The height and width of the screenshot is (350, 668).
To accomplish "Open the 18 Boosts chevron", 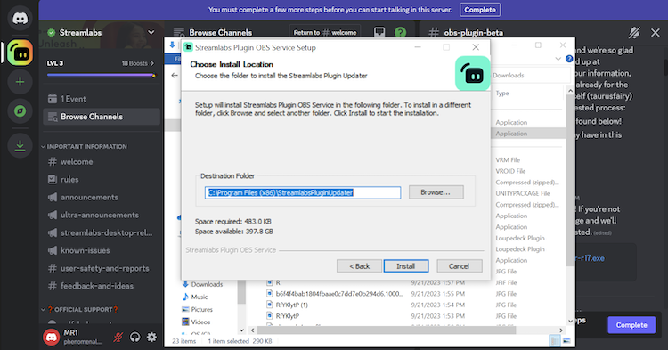I will (152, 63).
